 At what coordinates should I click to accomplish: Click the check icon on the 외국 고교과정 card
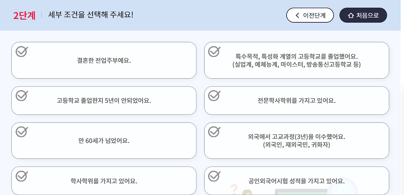(214, 132)
